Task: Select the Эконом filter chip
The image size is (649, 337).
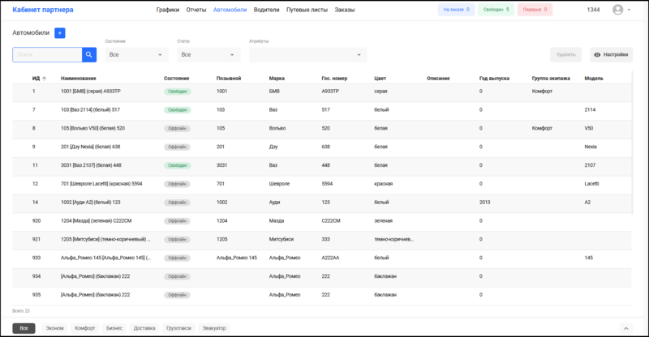Action: coord(54,328)
